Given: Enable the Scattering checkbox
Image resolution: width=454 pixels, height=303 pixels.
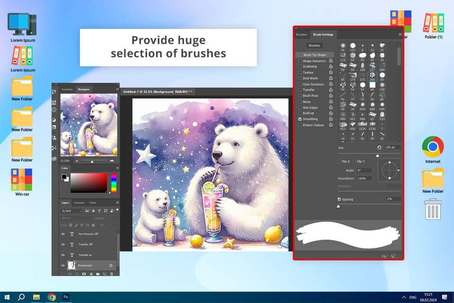Looking at the screenshot, I should point(300,66).
